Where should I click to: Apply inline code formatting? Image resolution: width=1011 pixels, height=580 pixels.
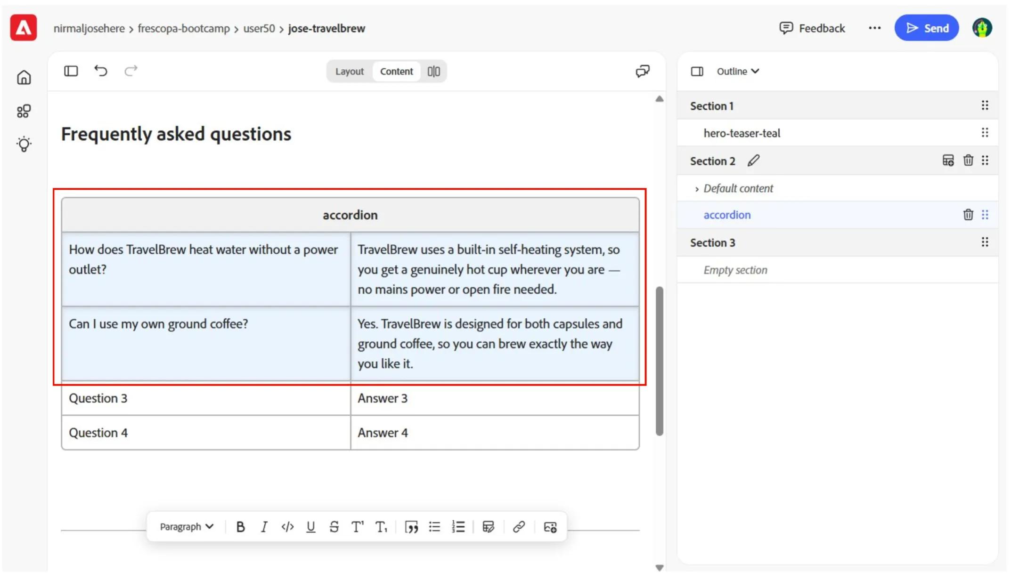287,527
